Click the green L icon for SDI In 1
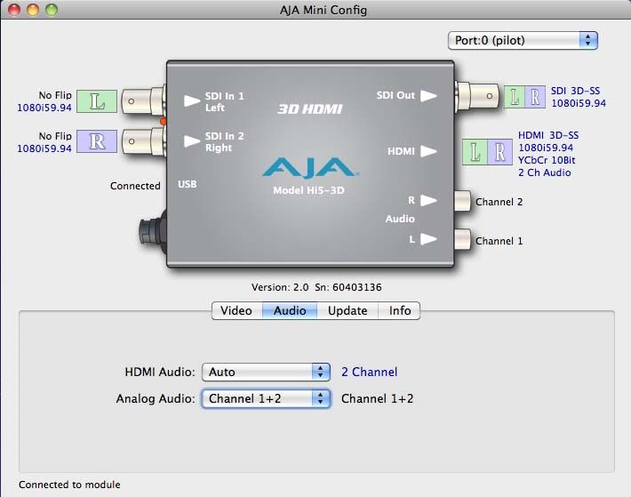This screenshot has width=631, height=497. tap(97, 101)
